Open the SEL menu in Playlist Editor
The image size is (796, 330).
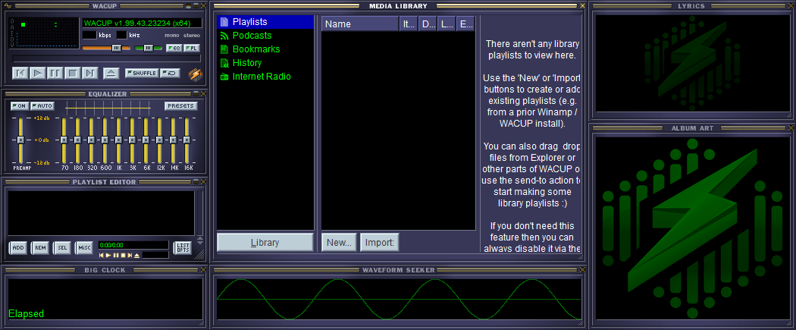(62, 248)
